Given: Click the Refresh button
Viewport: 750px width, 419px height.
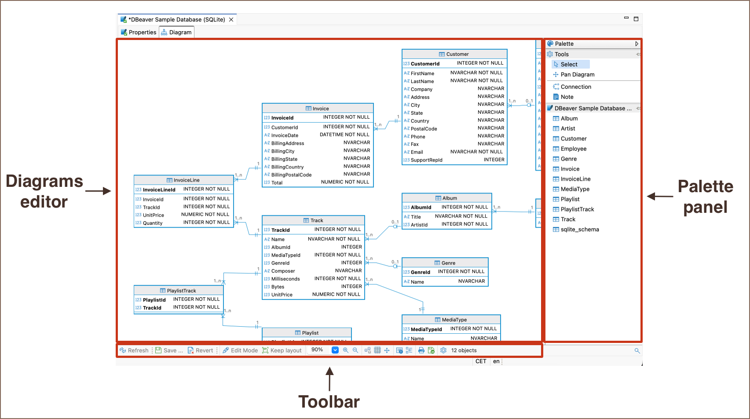Looking at the screenshot, I should pos(134,350).
